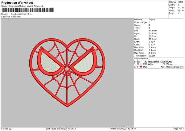Click the stitches count '12106'

click(x=180, y=2)
